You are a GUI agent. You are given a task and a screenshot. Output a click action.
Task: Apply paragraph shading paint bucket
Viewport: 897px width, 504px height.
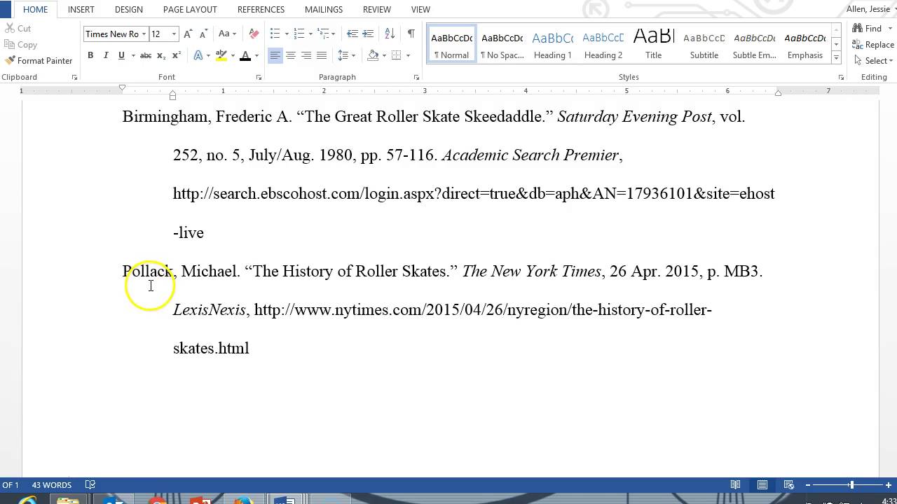coord(373,55)
